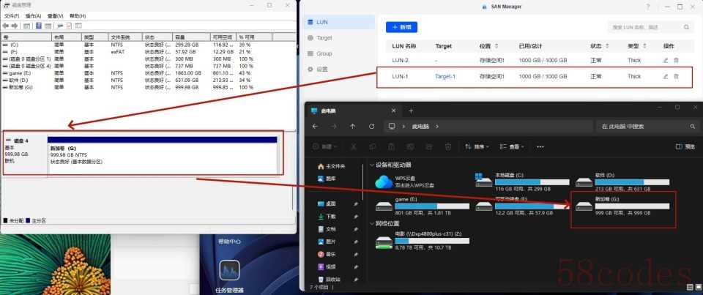Click the SAN Manager help question mark icon
The image size is (703, 295).
[647, 6]
